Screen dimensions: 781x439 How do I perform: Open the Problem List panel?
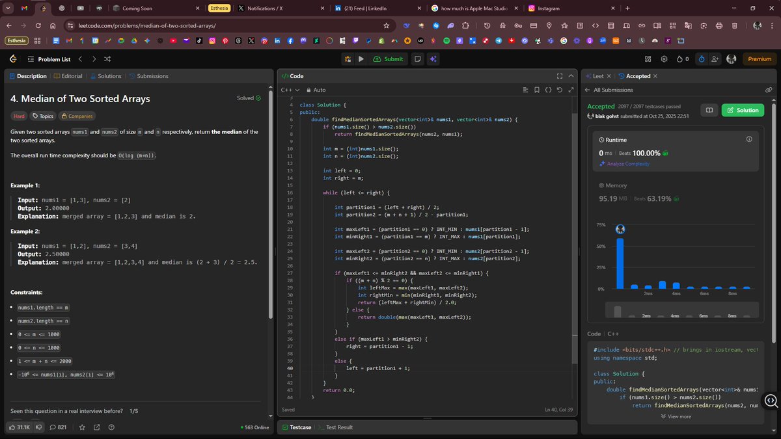click(49, 59)
